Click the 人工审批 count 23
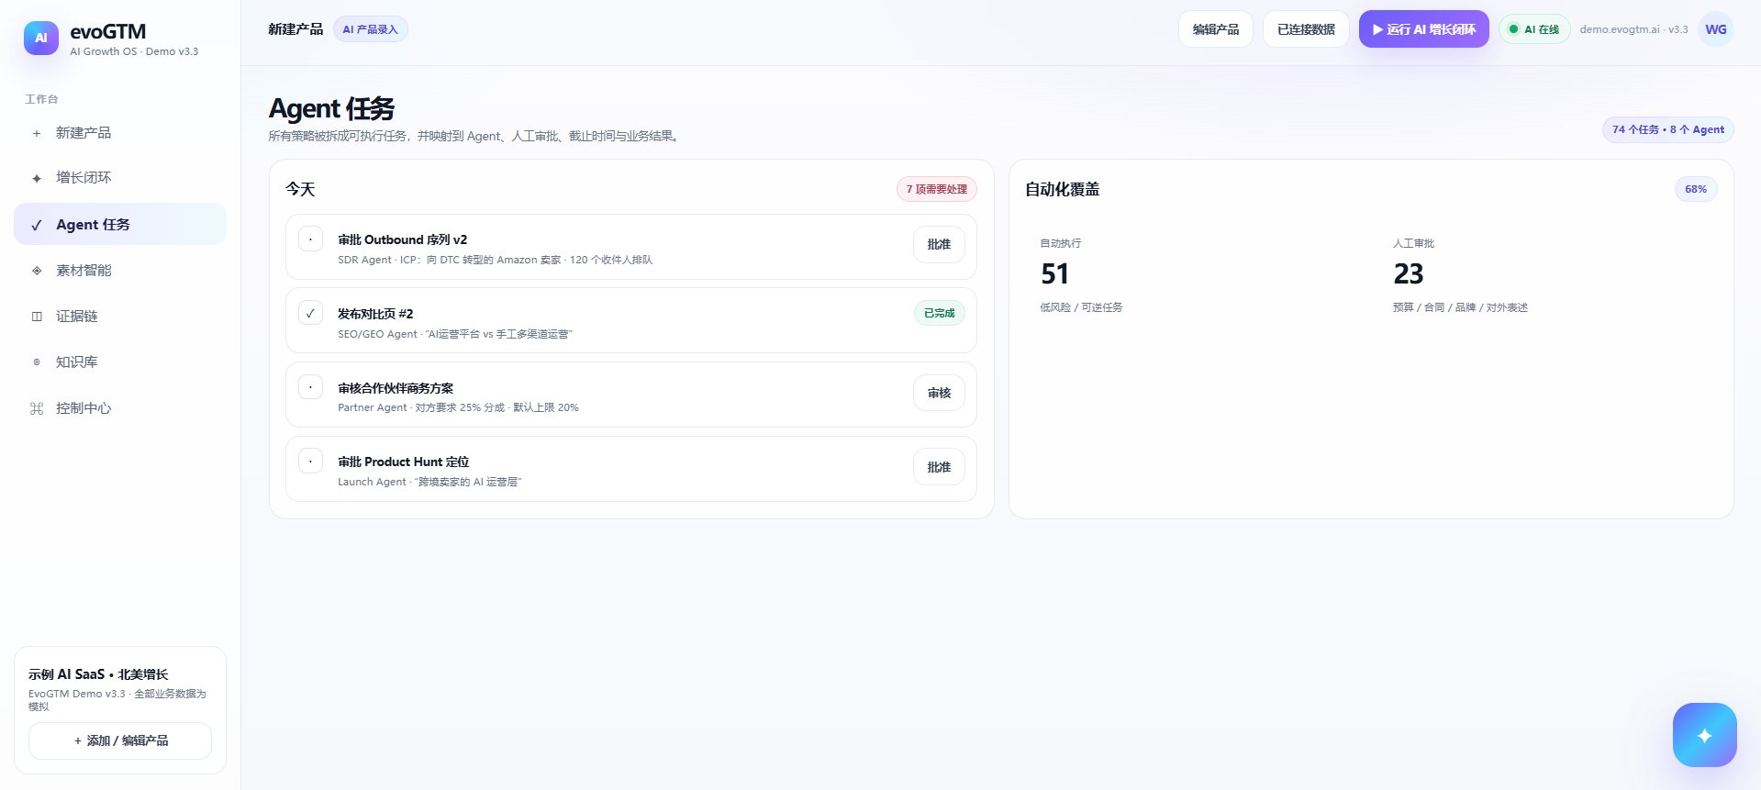Image resolution: width=1761 pixels, height=790 pixels. [x=1409, y=274]
